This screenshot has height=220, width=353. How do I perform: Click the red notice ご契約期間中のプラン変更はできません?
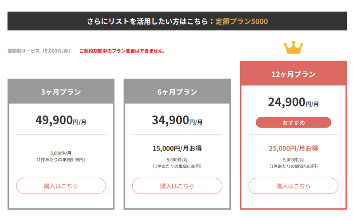coord(123,51)
